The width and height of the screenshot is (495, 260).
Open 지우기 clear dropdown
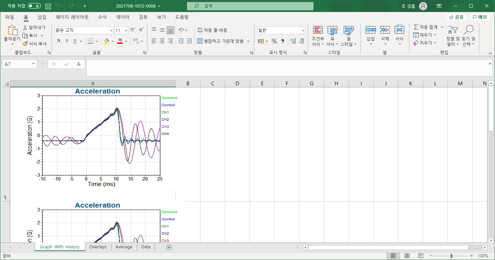tap(425, 43)
